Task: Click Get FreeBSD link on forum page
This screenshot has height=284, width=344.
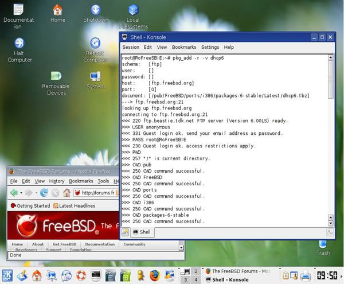Action: [x=64, y=244]
